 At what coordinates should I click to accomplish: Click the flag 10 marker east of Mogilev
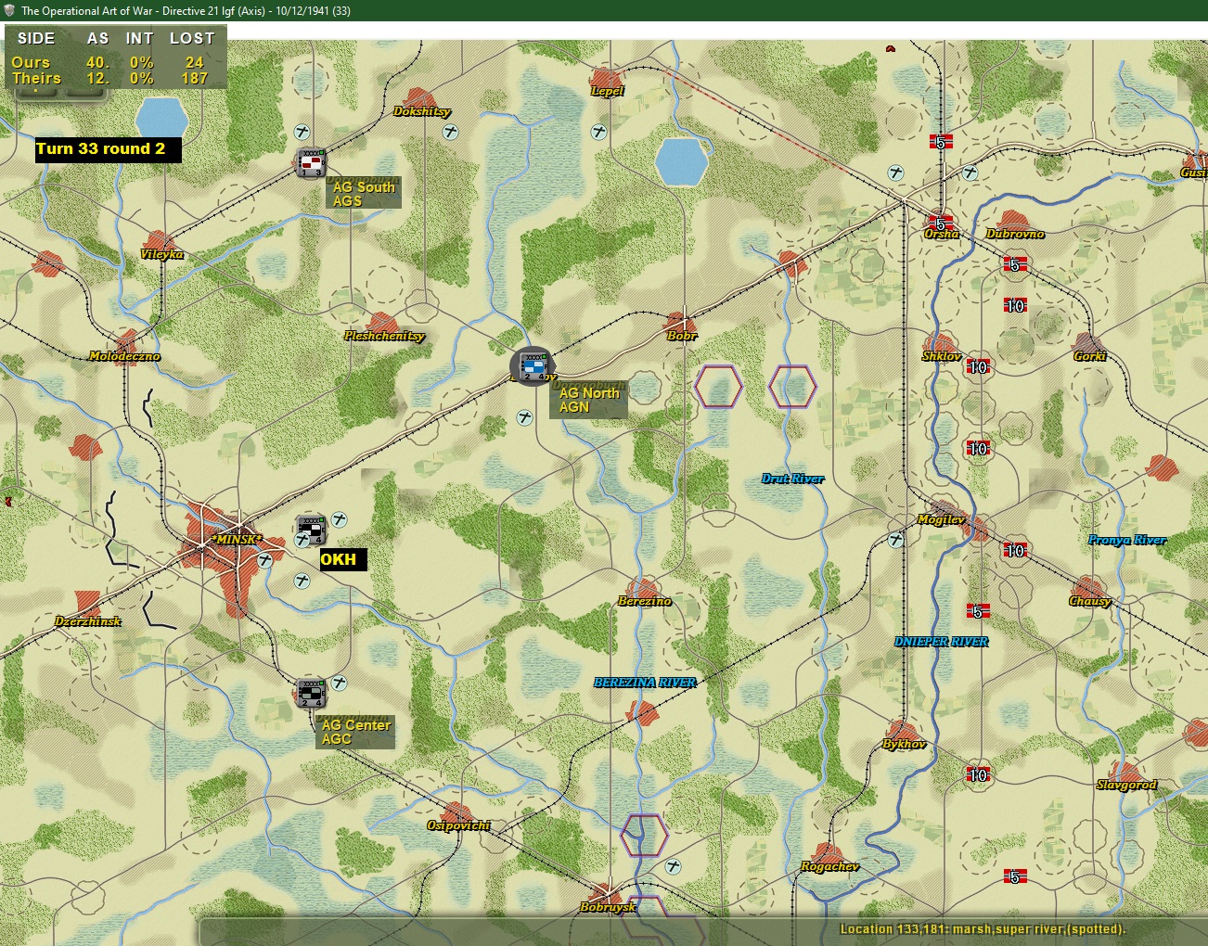click(x=1015, y=550)
